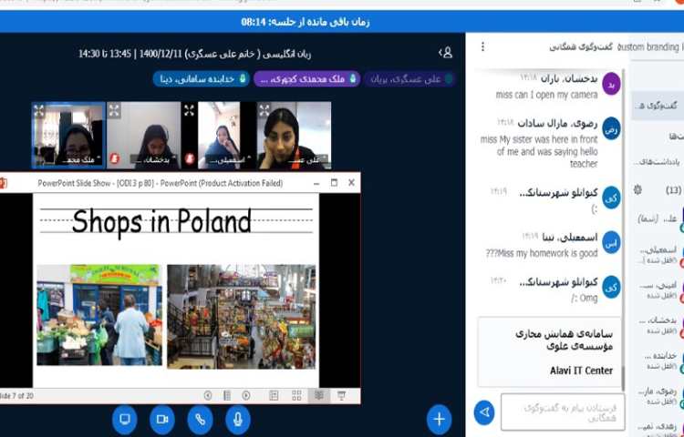684x437 pixels.
Task: Toggle screen sharing button in bottom toolbar
Action: (125, 419)
